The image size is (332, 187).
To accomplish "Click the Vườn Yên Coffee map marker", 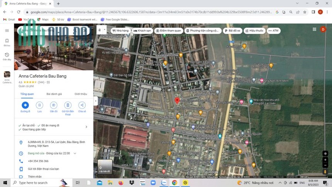I will click(181, 55).
